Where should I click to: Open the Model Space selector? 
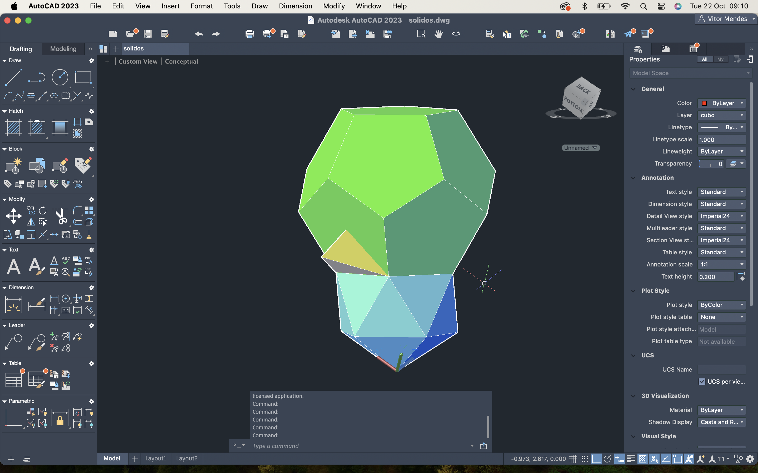pyautogui.click(x=690, y=73)
